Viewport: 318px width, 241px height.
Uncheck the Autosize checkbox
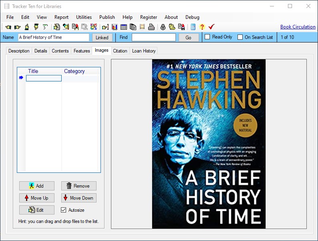tap(63, 210)
